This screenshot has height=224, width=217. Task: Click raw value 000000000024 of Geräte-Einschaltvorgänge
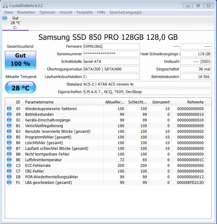(x=191, y=120)
